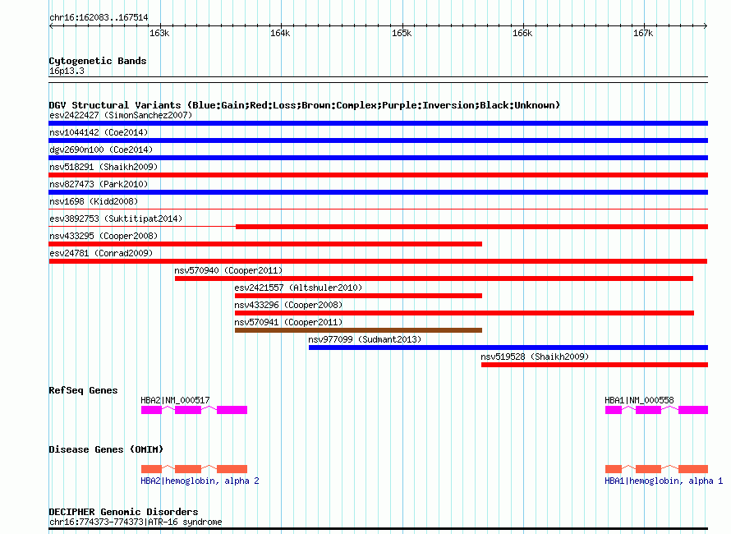The image size is (731, 534).
Task: Click the left arrow end of the ruler
Action: pyautogui.click(x=51, y=25)
